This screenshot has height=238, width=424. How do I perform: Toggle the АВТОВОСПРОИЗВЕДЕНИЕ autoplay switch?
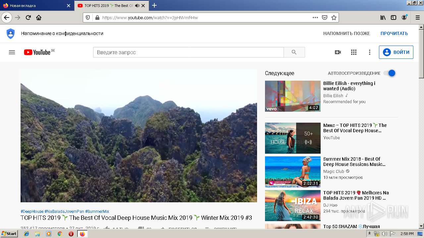tap(390, 73)
